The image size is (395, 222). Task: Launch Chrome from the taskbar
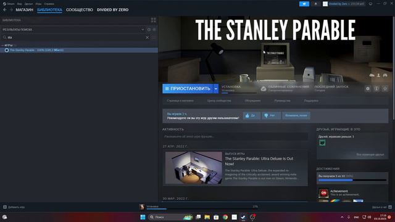225,217
